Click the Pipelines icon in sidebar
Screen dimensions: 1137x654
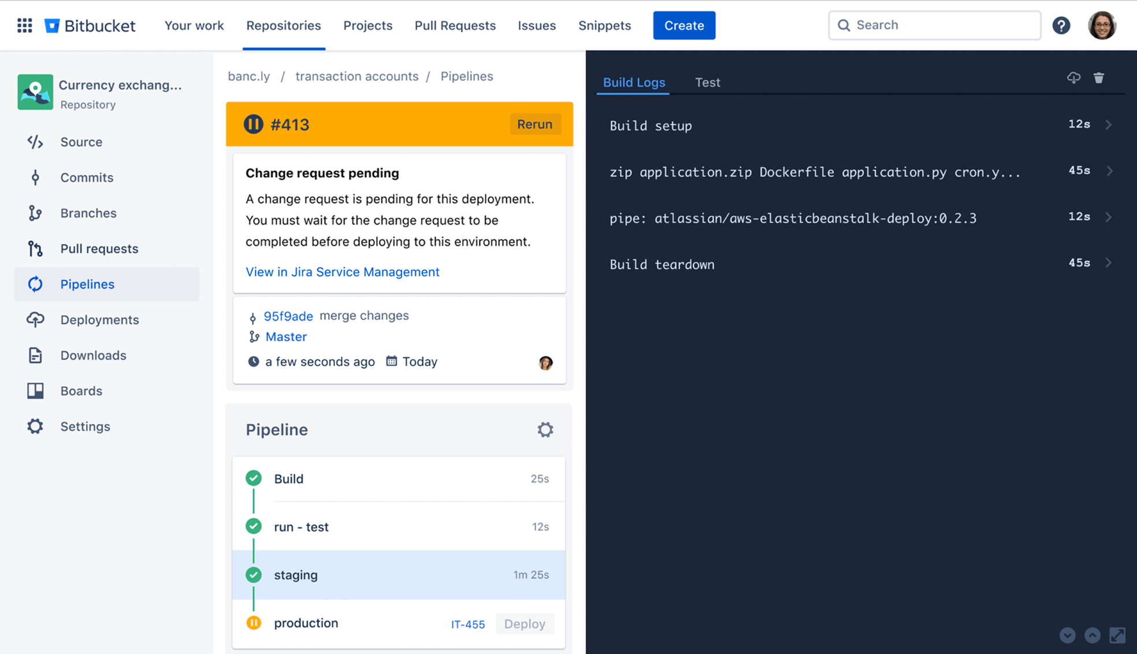click(x=34, y=283)
